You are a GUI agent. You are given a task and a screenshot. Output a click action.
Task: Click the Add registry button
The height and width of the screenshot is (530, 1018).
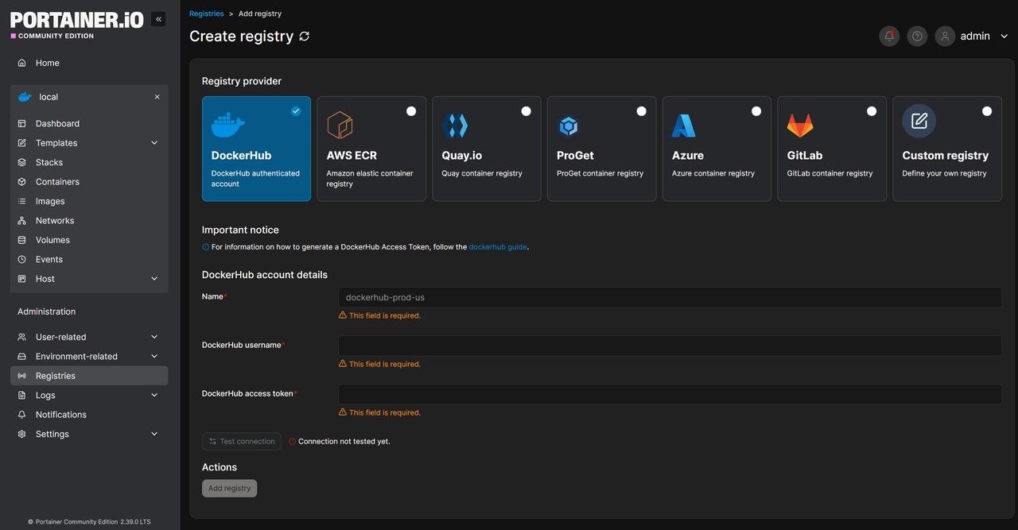[x=229, y=489]
